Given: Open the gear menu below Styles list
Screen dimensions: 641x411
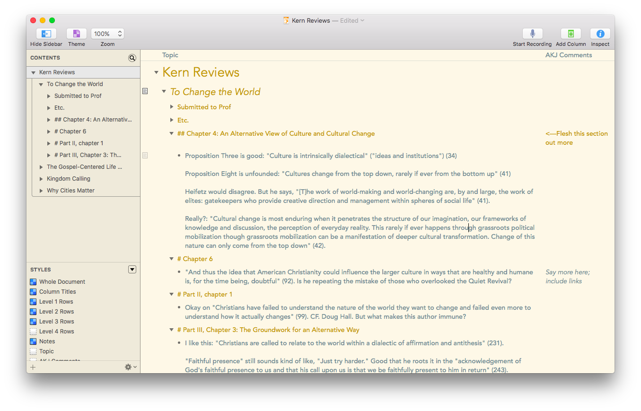Looking at the screenshot, I should (130, 367).
